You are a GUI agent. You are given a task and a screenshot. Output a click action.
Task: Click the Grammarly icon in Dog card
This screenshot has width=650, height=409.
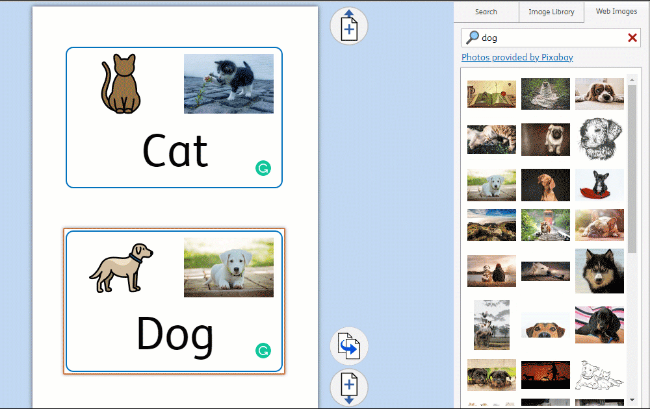pyautogui.click(x=263, y=351)
